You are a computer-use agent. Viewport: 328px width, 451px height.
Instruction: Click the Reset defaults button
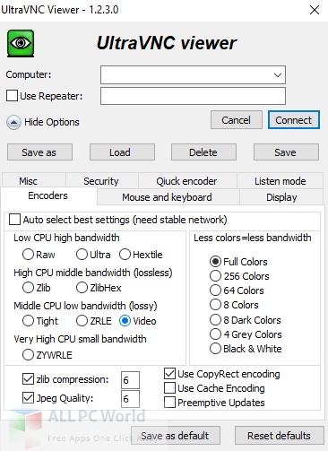pos(280,436)
